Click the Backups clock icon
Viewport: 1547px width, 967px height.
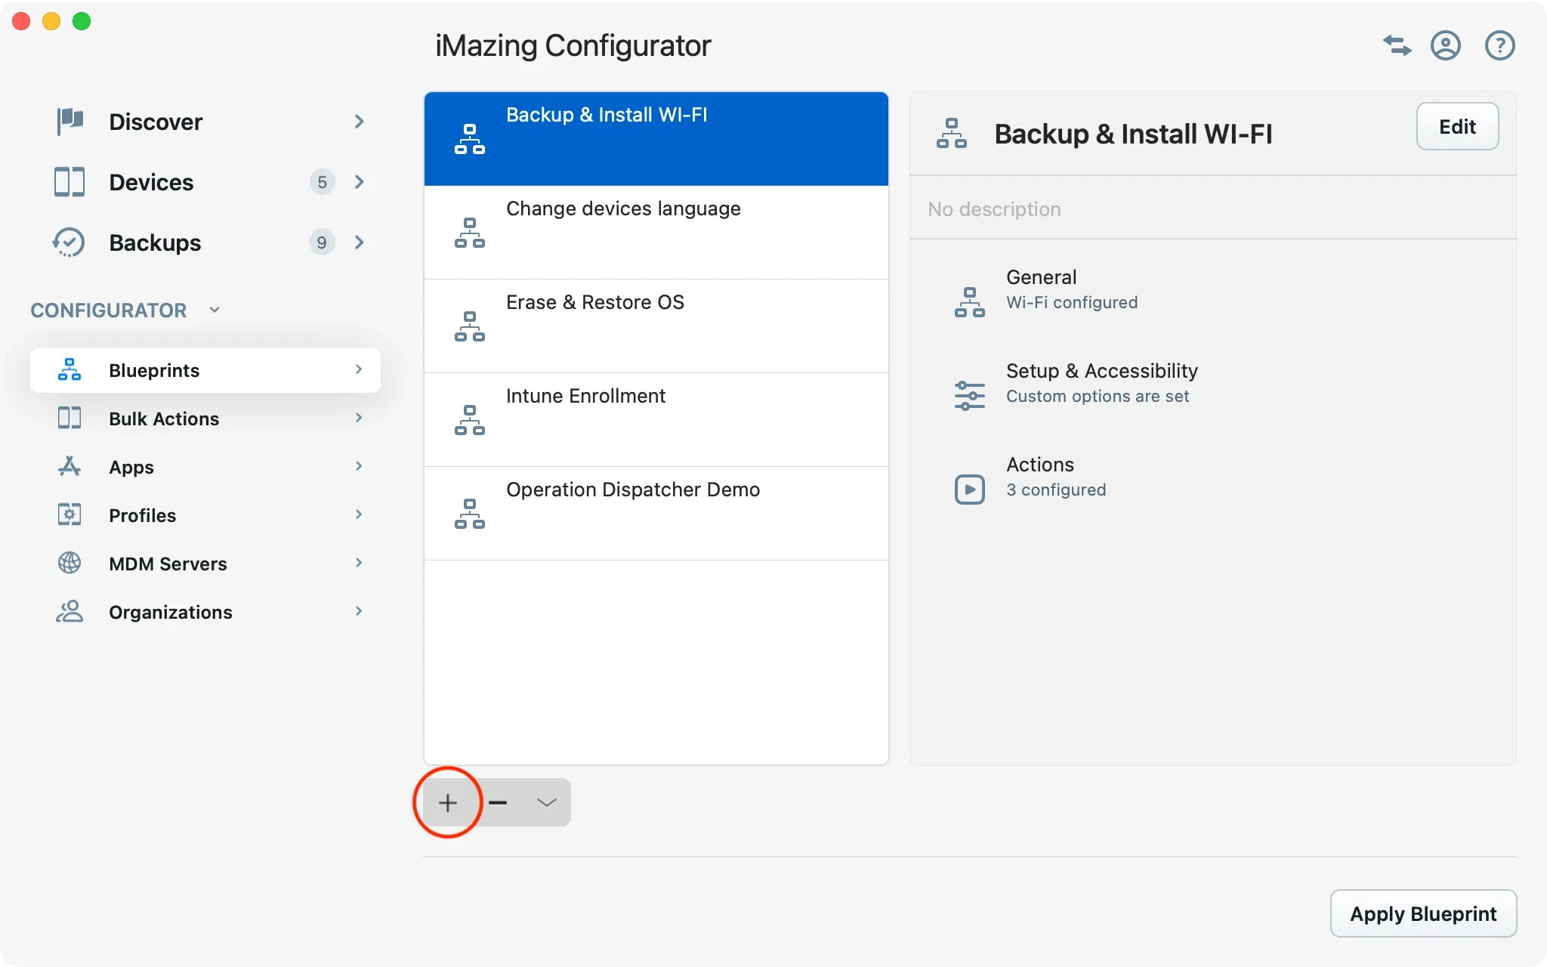[69, 242]
